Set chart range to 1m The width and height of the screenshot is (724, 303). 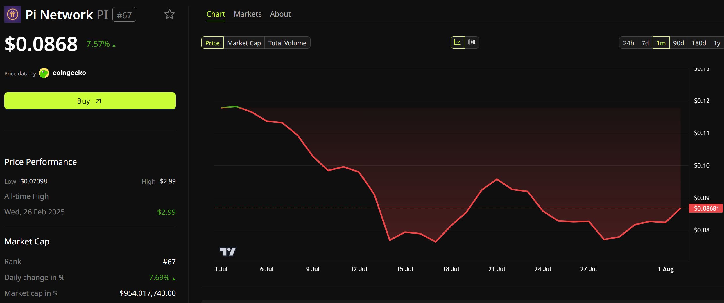(x=661, y=43)
